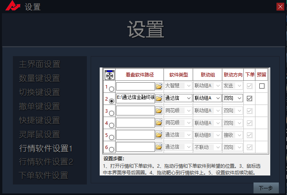Click empty path field in row 5

(136, 135)
